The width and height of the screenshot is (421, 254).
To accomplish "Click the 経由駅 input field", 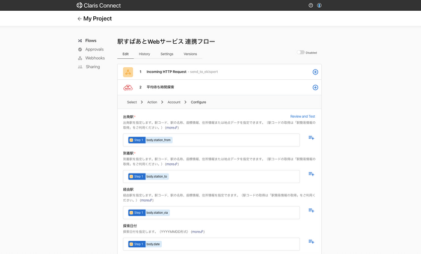I will (x=211, y=213).
